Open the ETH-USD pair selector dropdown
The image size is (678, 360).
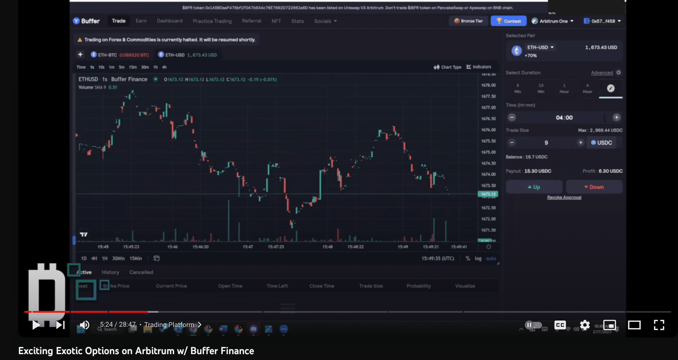(540, 47)
